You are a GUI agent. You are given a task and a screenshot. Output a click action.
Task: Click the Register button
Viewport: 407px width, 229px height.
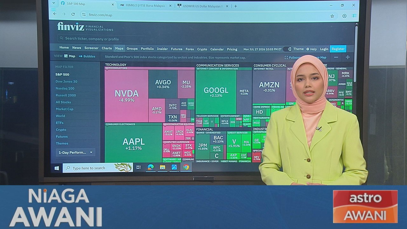pos(338,49)
